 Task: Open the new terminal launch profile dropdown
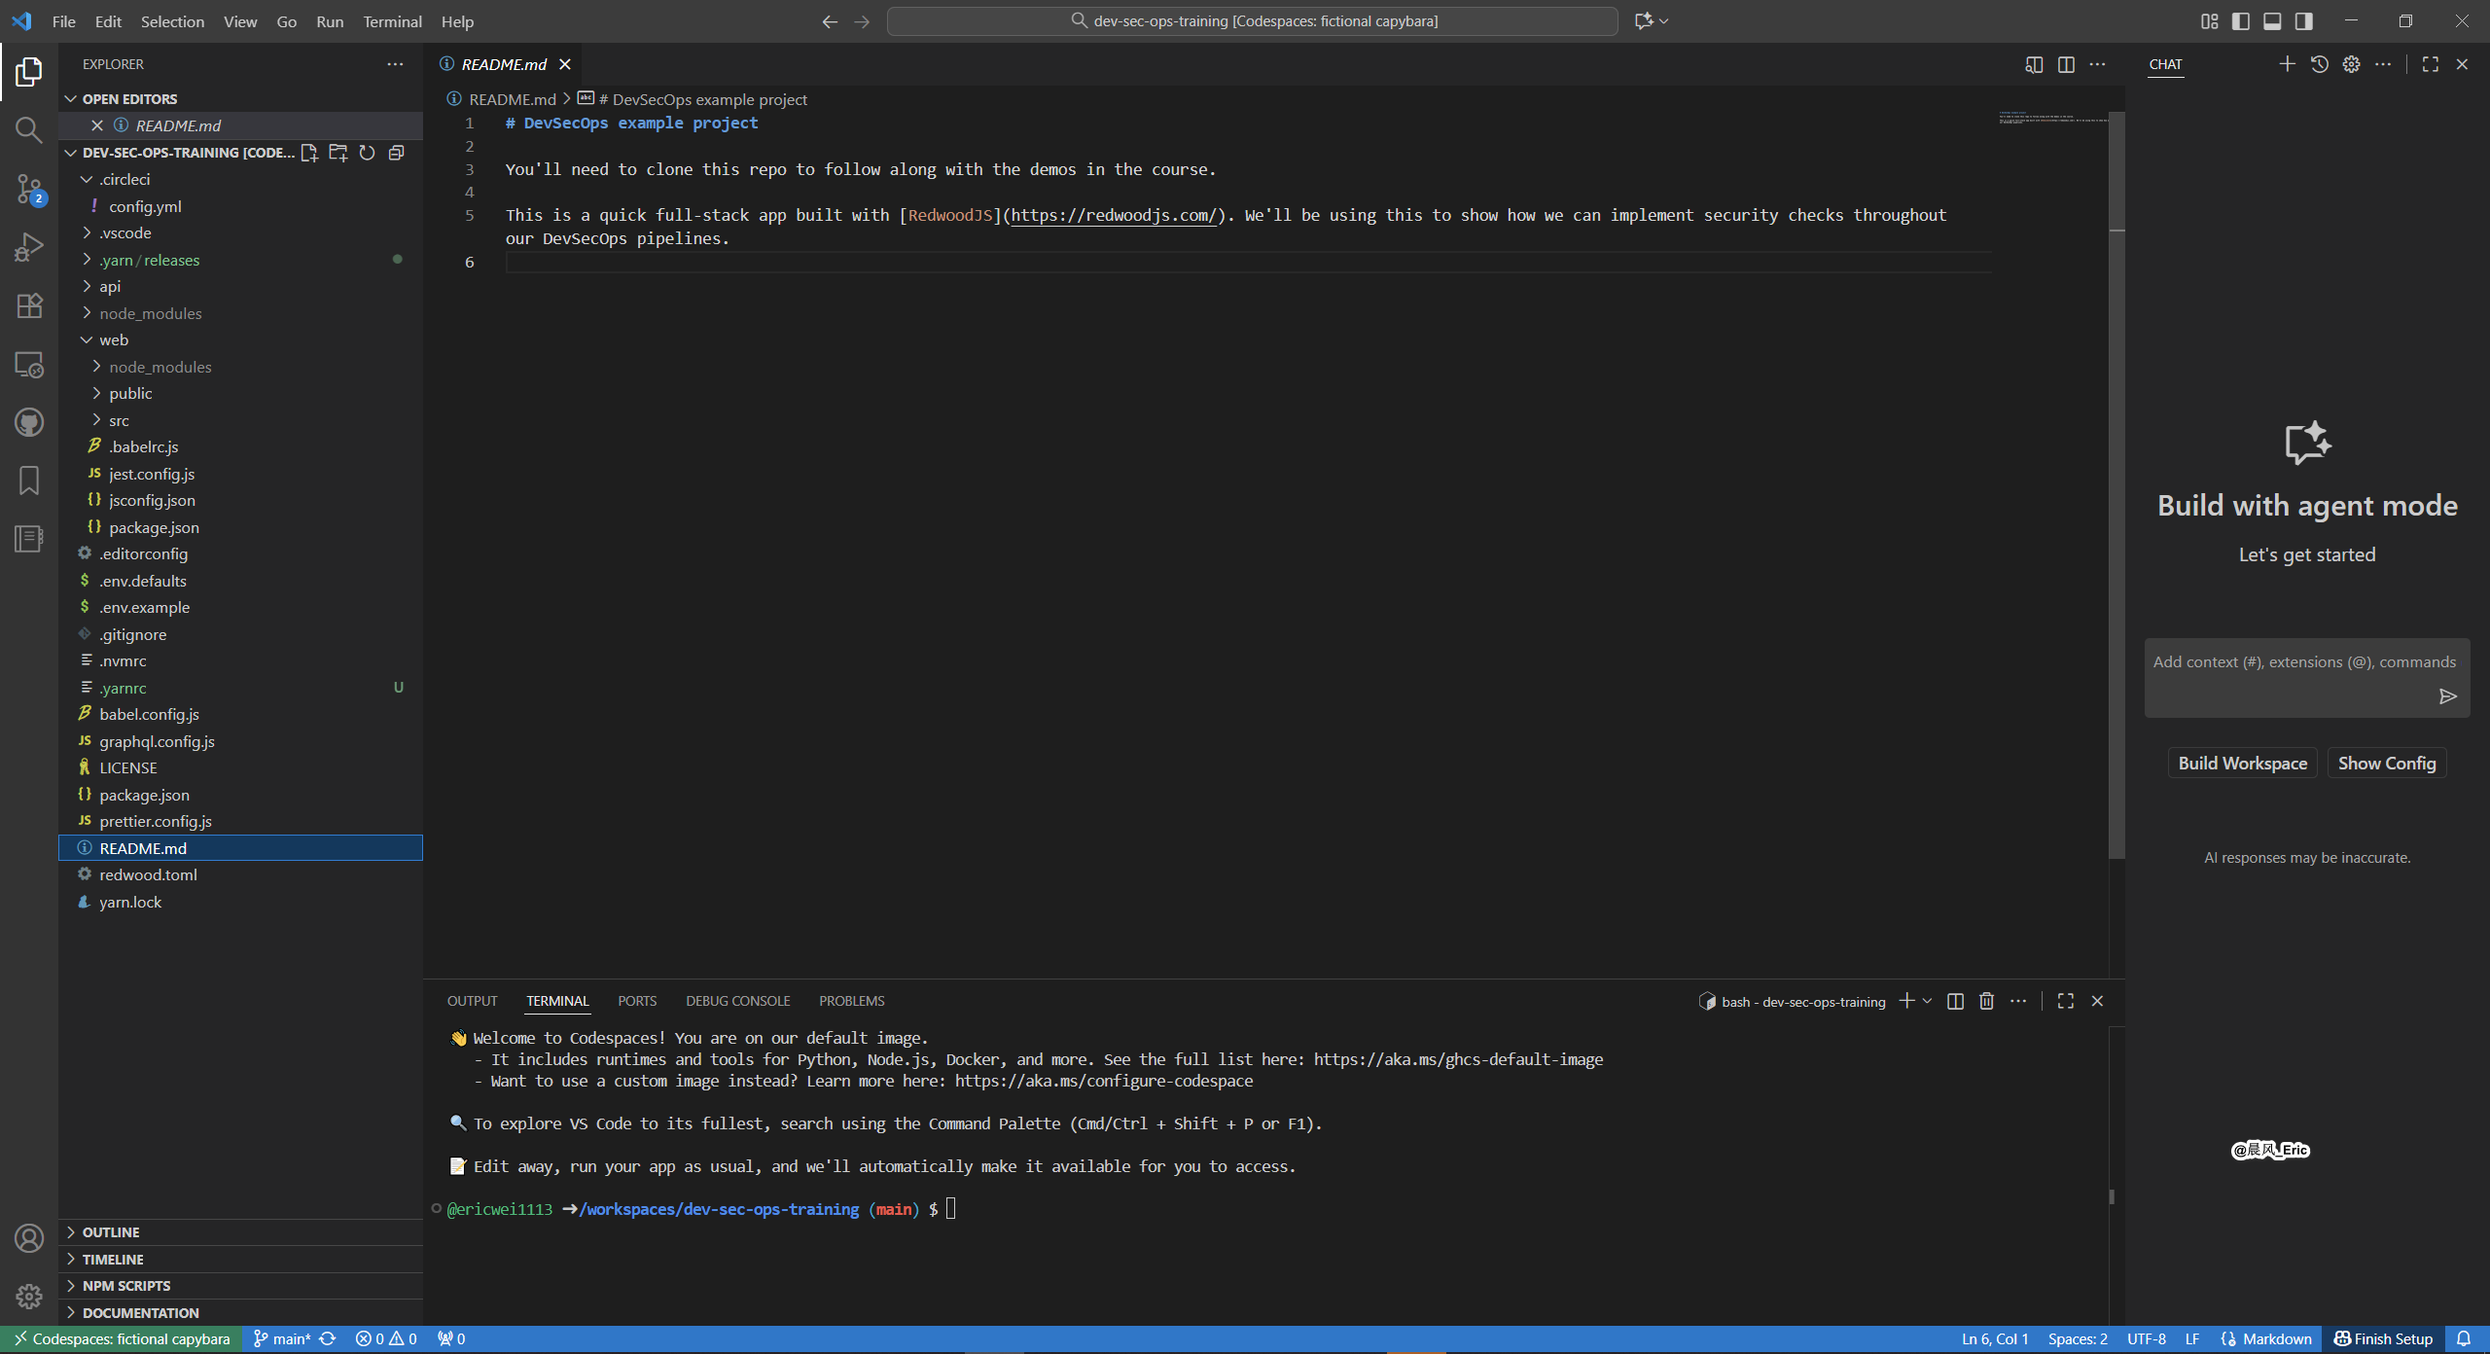pos(1928,1001)
